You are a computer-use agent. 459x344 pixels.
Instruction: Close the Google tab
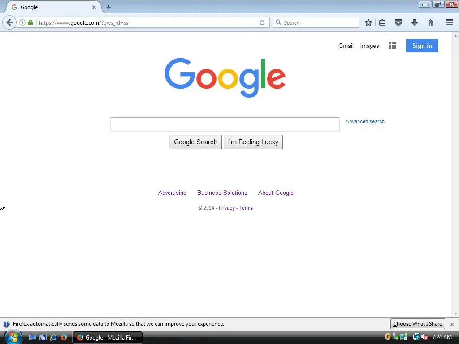(x=94, y=7)
